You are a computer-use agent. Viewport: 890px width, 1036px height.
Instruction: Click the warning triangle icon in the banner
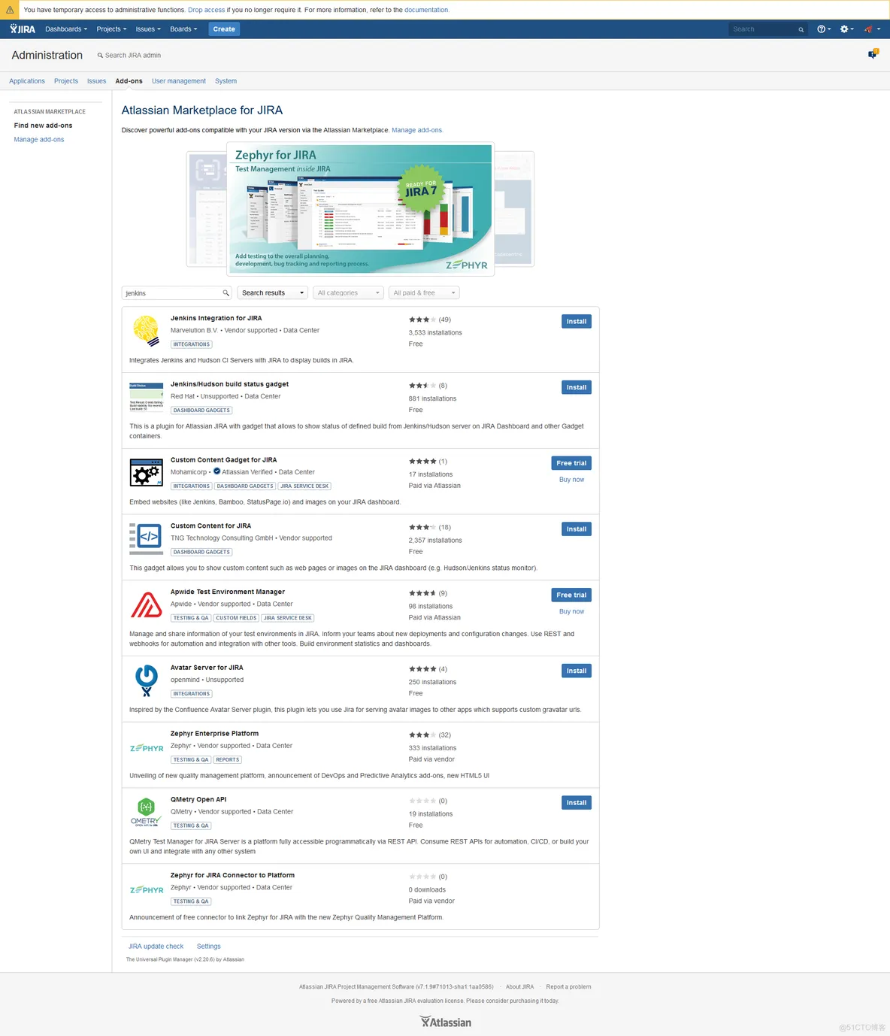click(x=10, y=10)
